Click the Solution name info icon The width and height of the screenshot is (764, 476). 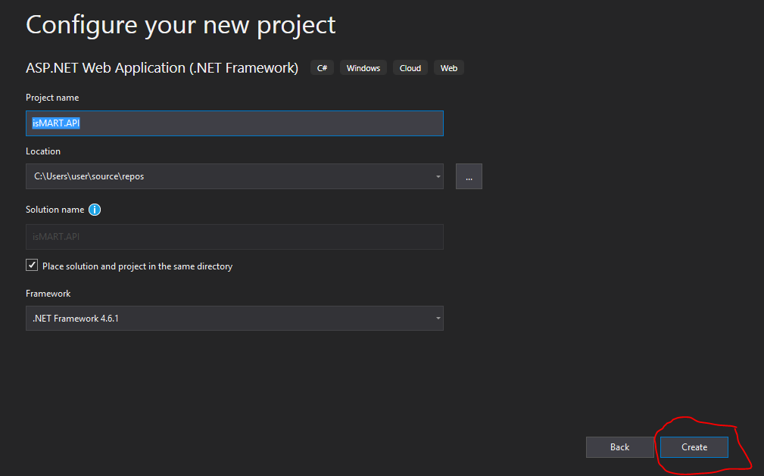tap(95, 210)
